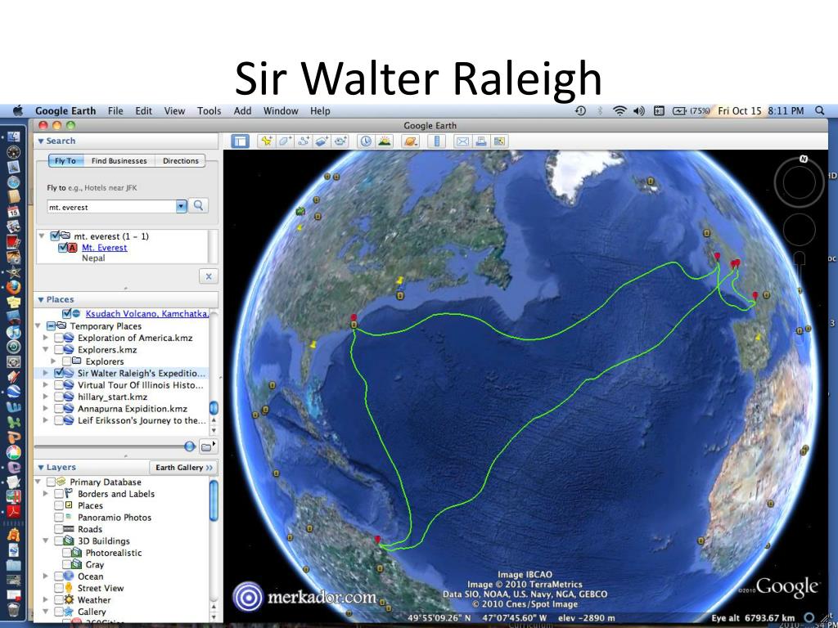Check the Exploration of America.kmz checkbox
Image resolution: width=838 pixels, height=628 pixels.
pos(59,338)
